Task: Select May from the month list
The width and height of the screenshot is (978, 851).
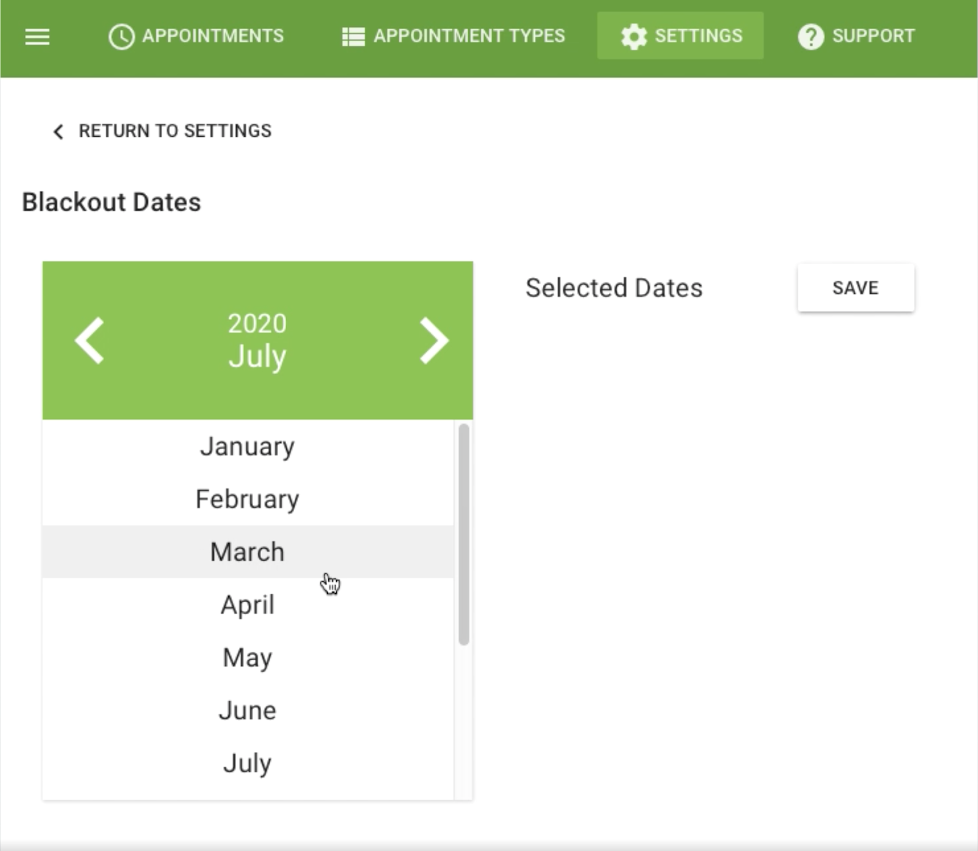Action: [x=248, y=657]
